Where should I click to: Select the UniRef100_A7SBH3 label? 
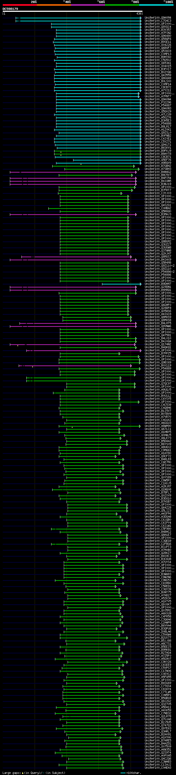[158, 169]
